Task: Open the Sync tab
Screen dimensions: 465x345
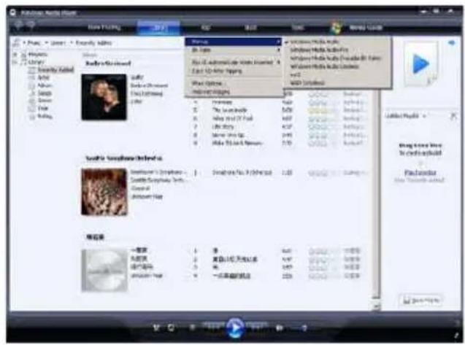Action: [x=297, y=28]
